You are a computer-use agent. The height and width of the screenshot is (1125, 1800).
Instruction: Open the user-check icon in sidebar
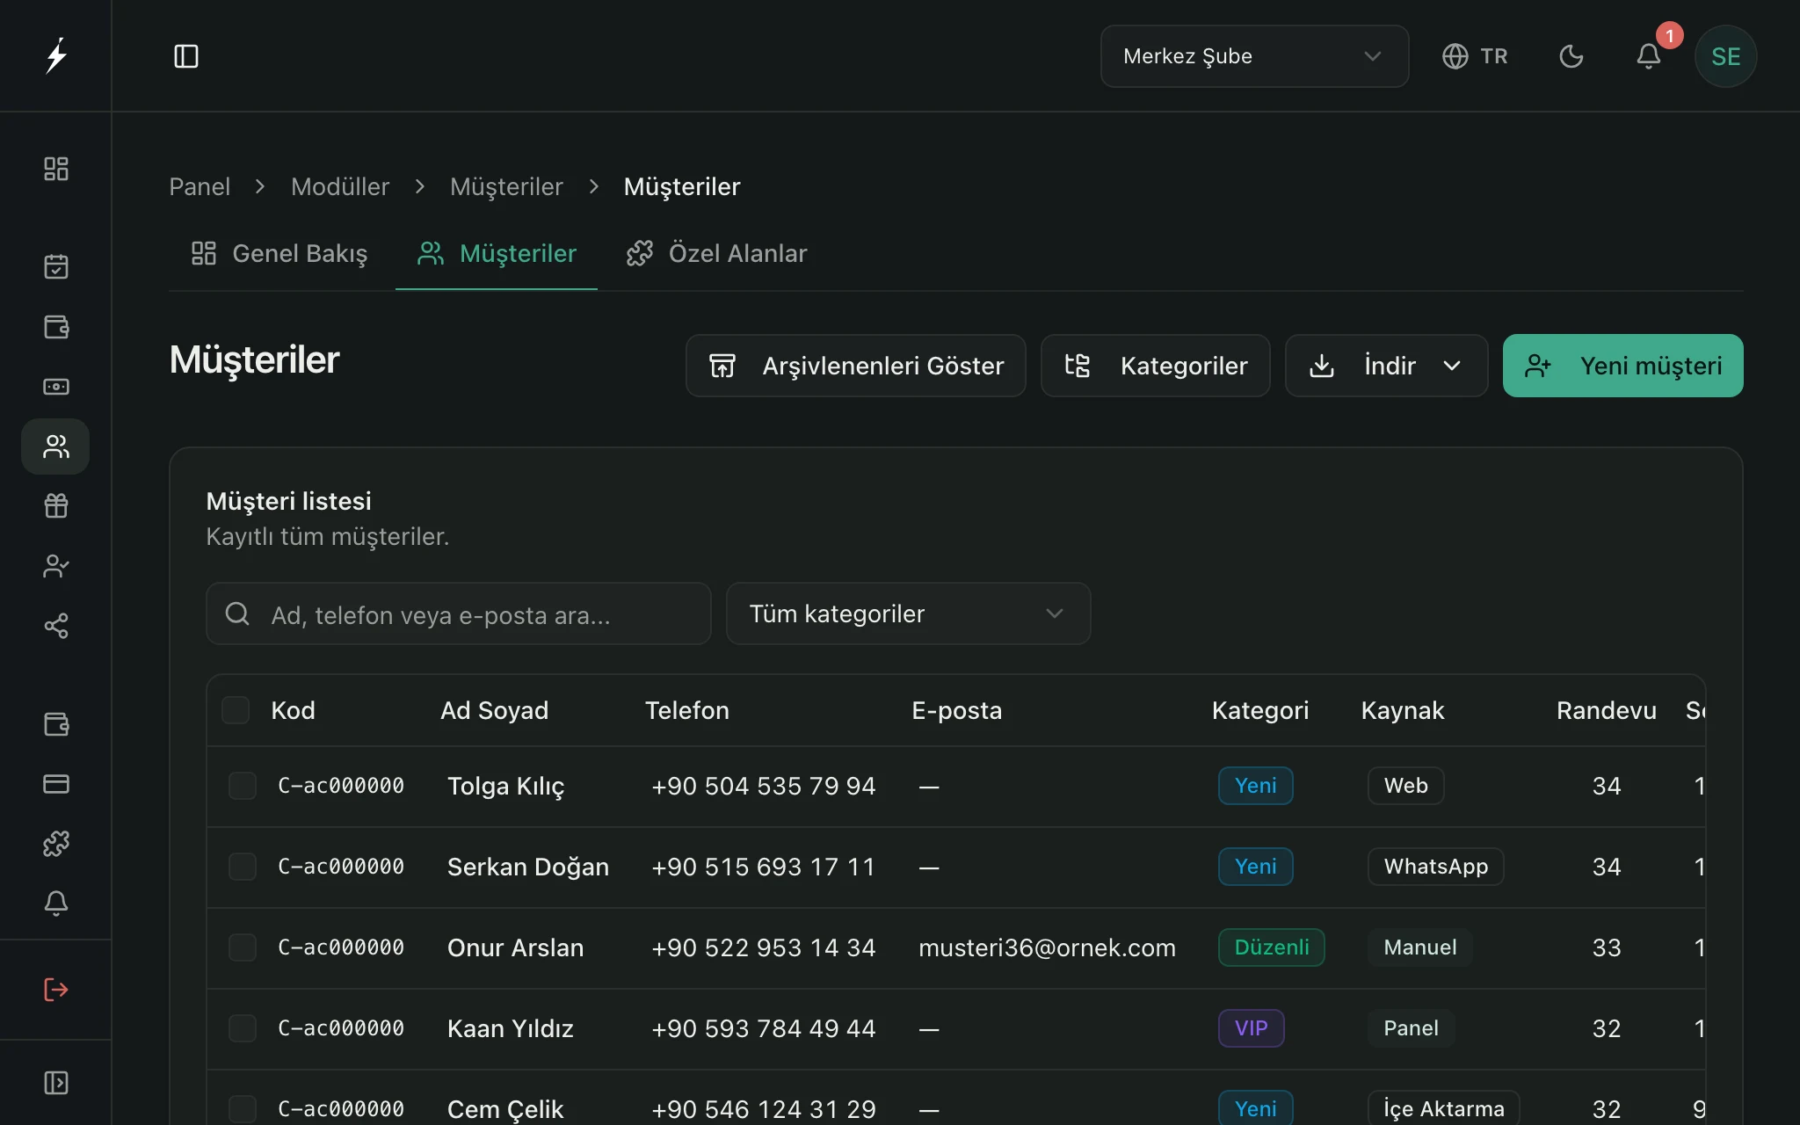(56, 566)
